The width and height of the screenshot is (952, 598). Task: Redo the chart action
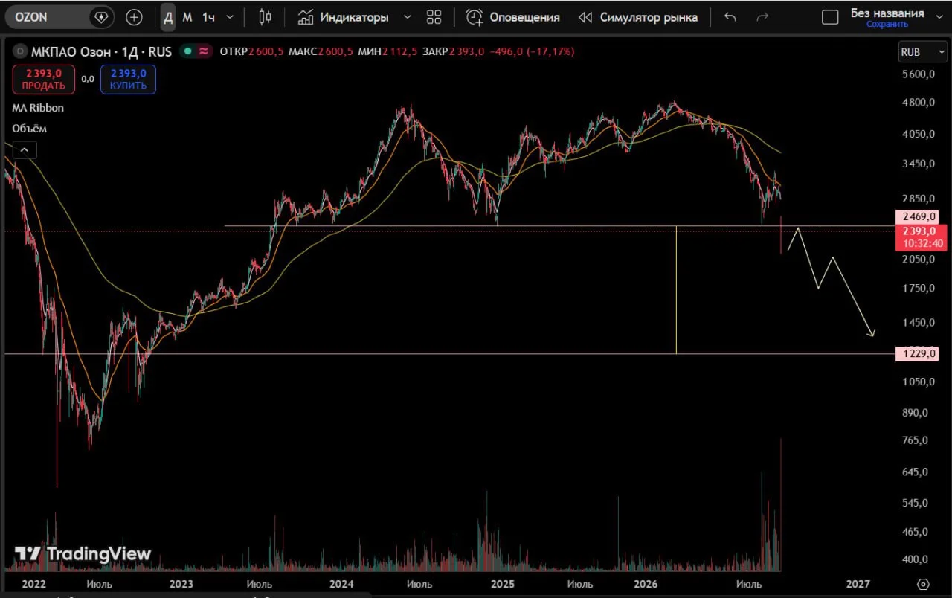point(762,17)
